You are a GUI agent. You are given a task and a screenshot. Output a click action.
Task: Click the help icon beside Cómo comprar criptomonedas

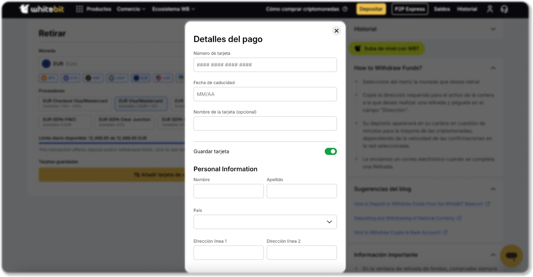[345, 9]
